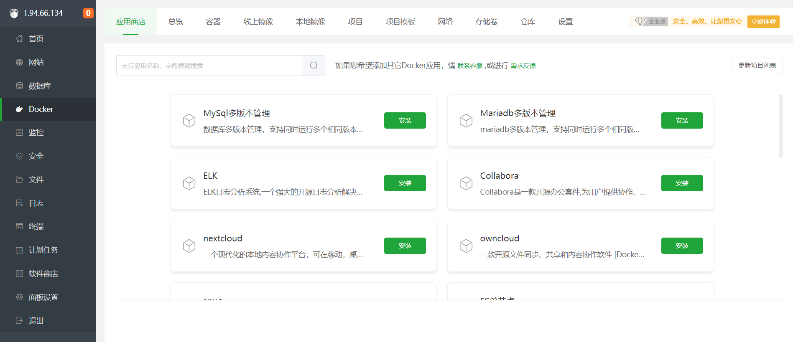The width and height of the screenshot is (793, 342).
Task: Click the MySql多版本管理 title
Action: 237,113
